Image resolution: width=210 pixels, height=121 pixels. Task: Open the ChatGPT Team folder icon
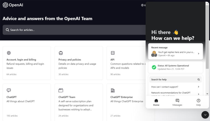click(61, 90)
